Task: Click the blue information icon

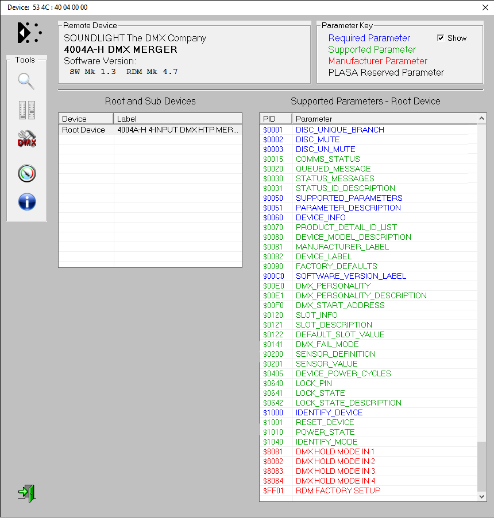Action: [26, 201]
